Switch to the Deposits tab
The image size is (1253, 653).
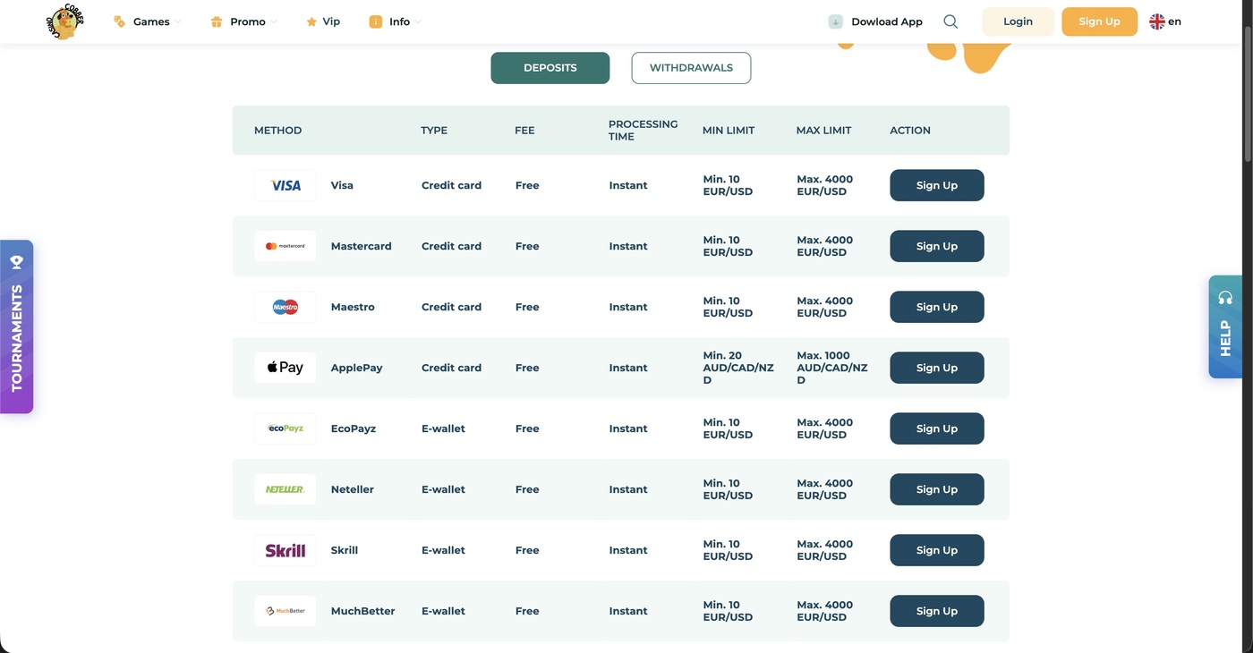pyautogui.click(x=550, y=68)
